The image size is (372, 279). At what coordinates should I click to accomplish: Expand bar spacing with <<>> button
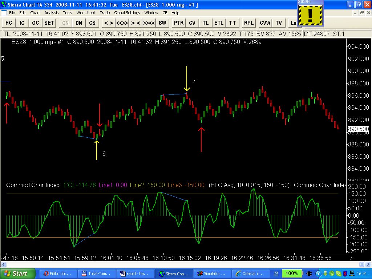[x=122, y=23]
